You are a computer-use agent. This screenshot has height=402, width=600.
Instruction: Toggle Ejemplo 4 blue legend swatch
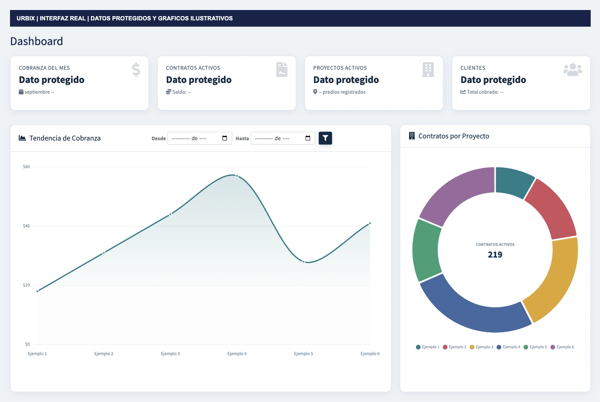click(x=499, y=347)
